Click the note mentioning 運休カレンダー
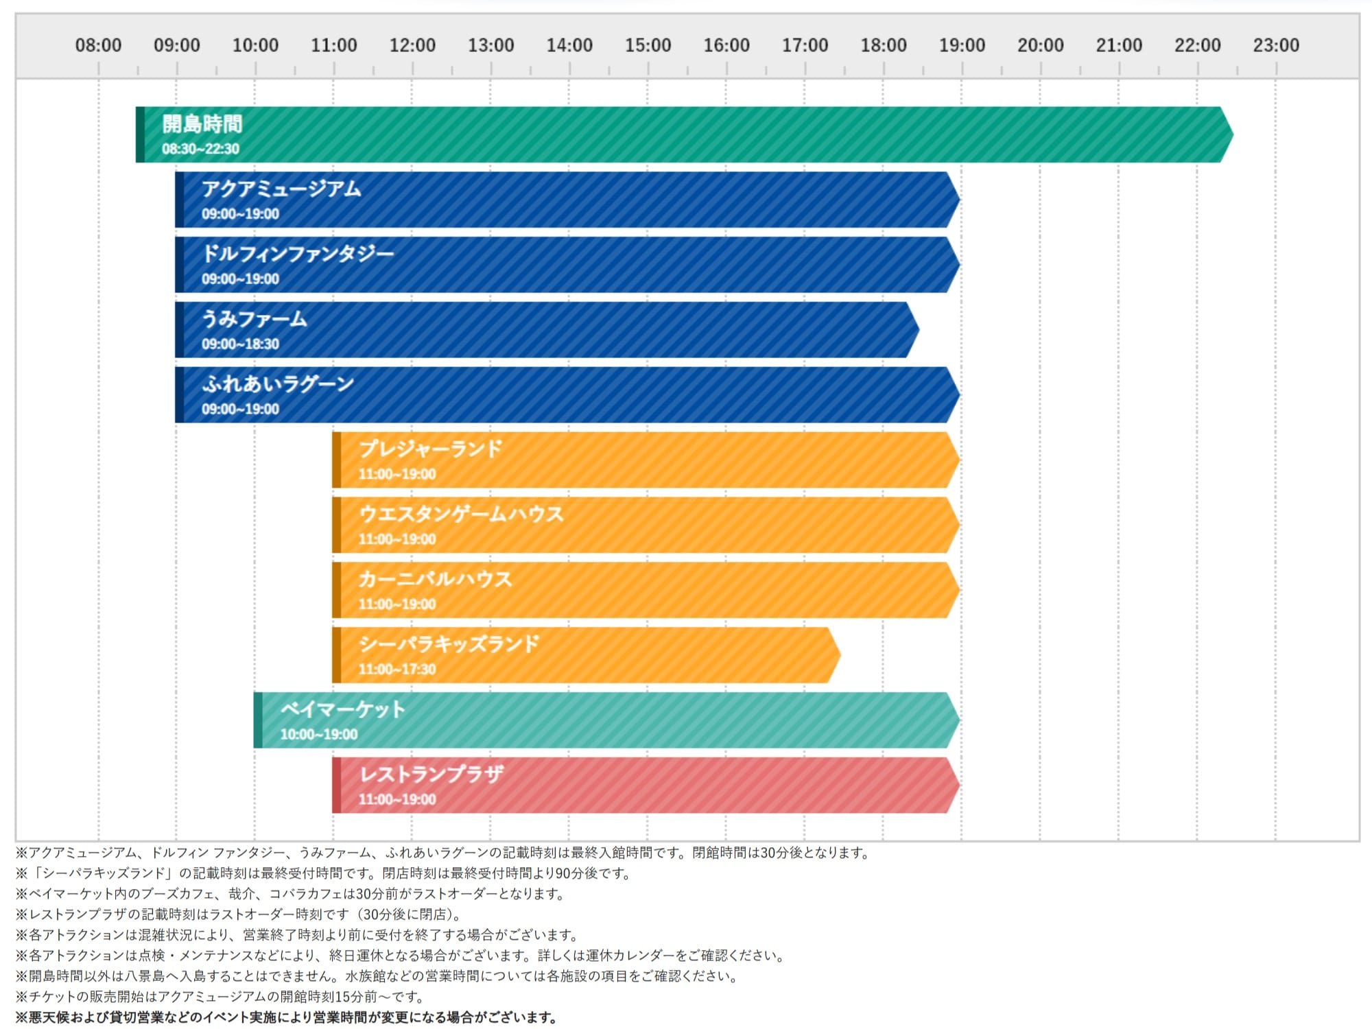Viewport: 1372px width, 1029px height. [x=401, y=956]
